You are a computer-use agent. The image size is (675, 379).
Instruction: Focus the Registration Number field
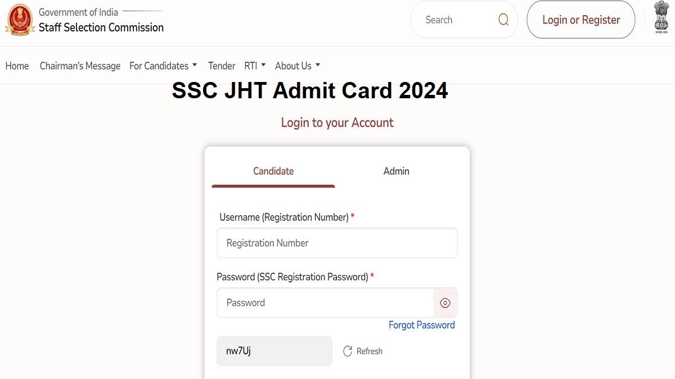337,243
